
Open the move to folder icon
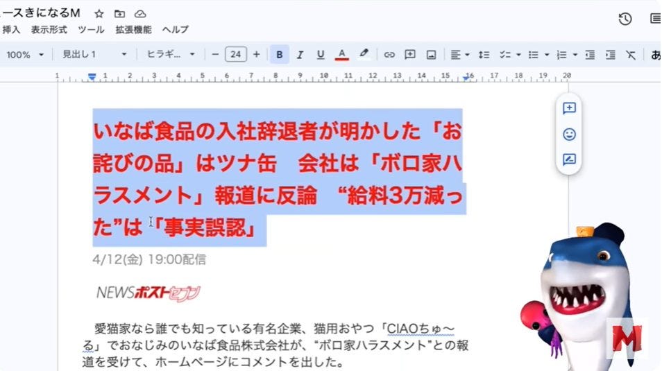119,13
